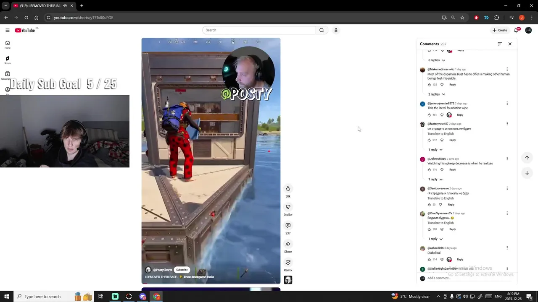Image resolution: width=538 pixels, height=302 pixels.
Task: Open the Short's comments icon showing 237
Action: click(288, 225)
